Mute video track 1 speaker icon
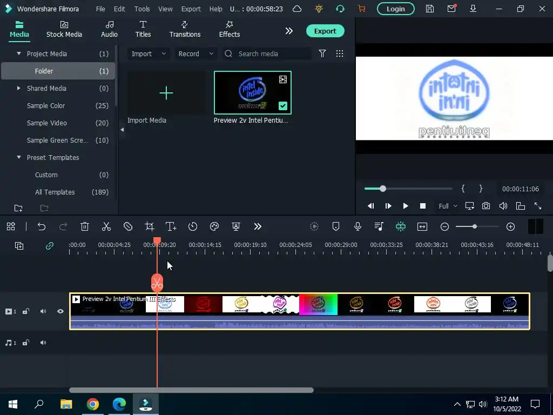The height and width of the screenshot is (415, 553). pos(43,311)
